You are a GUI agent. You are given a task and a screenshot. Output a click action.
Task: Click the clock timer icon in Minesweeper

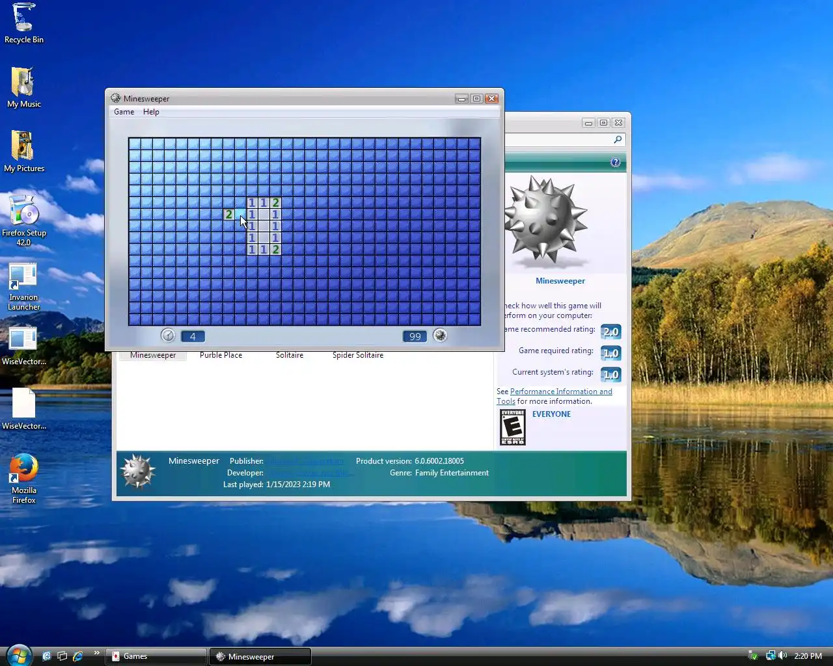coord(168,336)
